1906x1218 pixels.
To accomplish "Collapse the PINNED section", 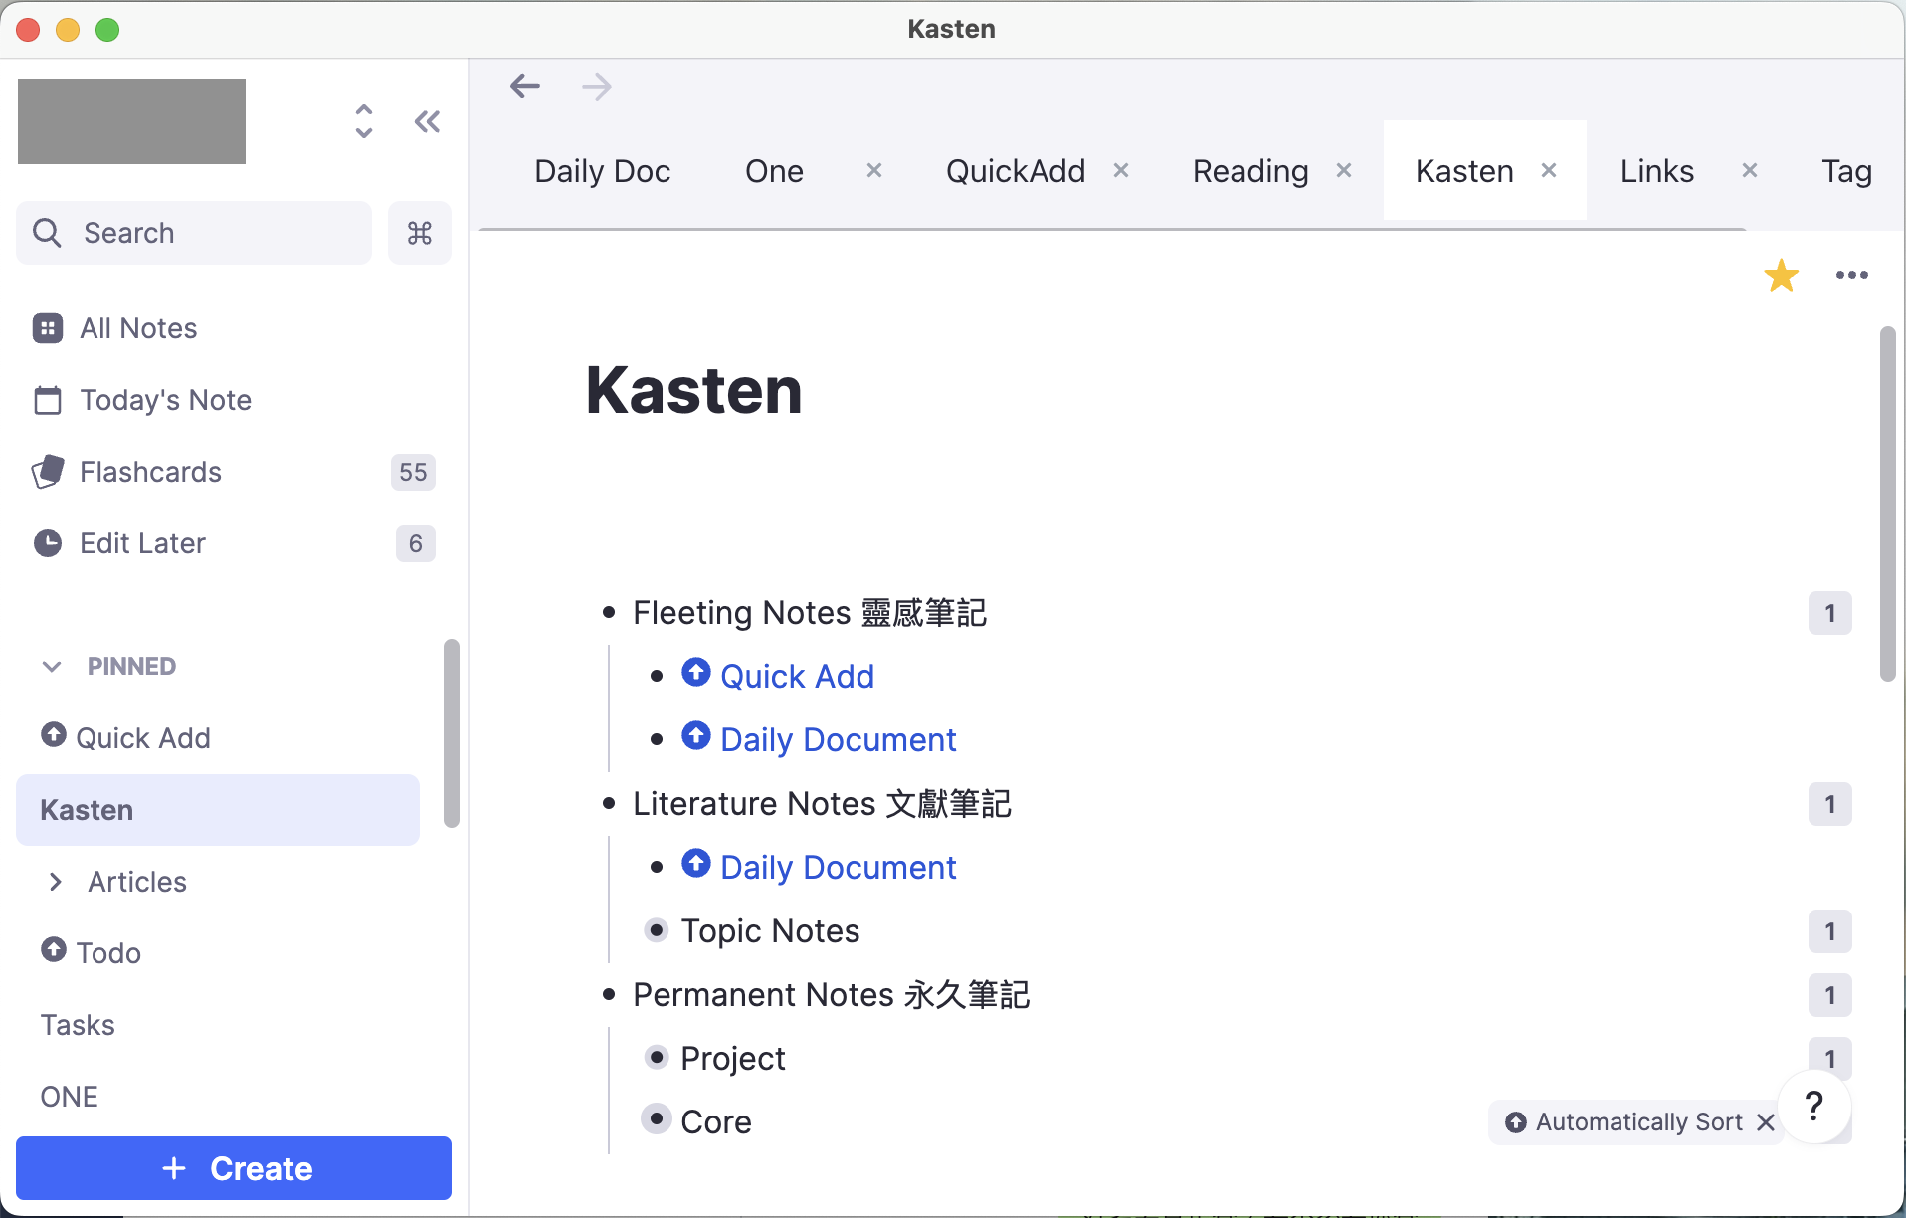I will point(52,666).
